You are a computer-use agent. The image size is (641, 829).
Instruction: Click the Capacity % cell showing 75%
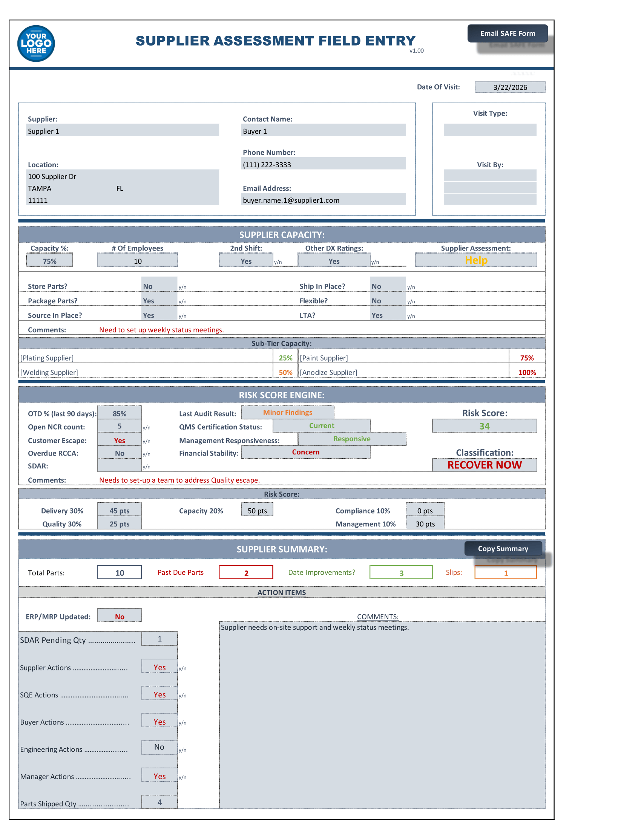coord(49,260)
